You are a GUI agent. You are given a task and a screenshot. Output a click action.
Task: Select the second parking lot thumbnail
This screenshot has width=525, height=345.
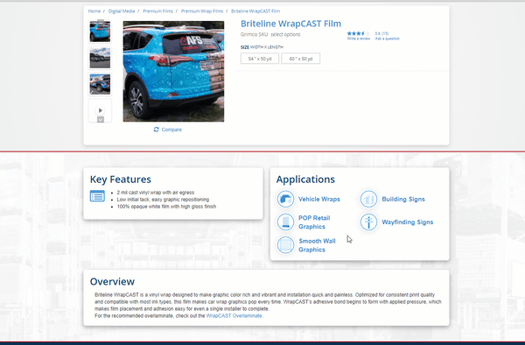[100, 58]
